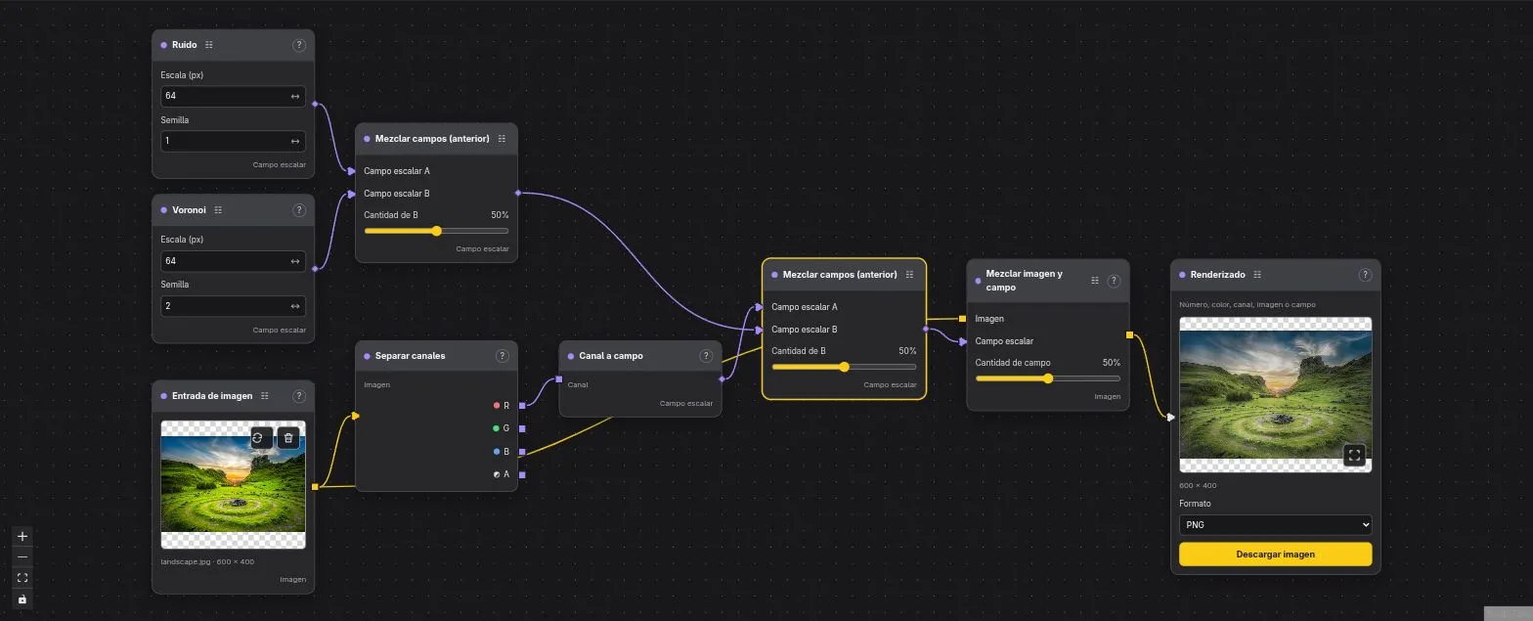Zoom in on the node canvas
The height and width of the screenshot is (621, 1533).
(22, 536)
